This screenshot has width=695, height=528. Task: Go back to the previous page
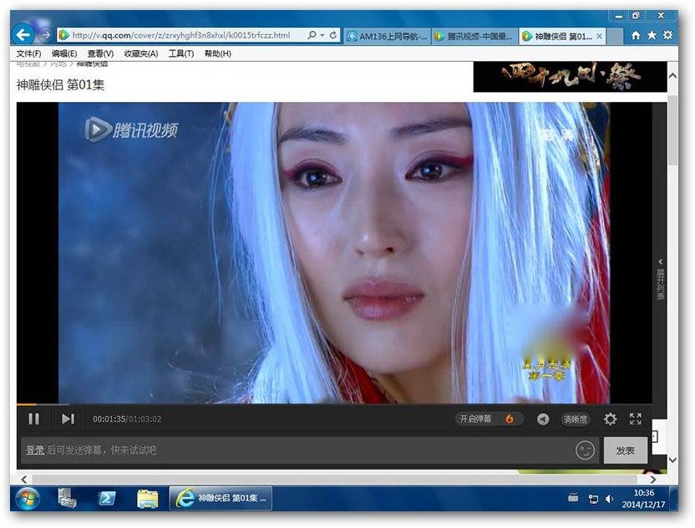click(x=23, y=34)
